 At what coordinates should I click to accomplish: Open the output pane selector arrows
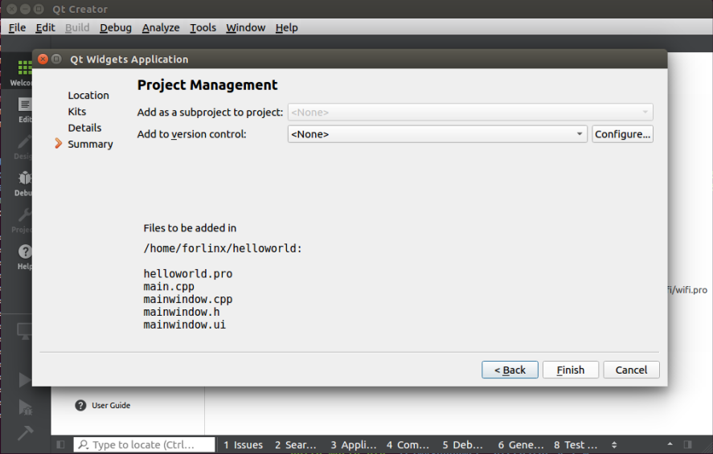coord(614,444)
